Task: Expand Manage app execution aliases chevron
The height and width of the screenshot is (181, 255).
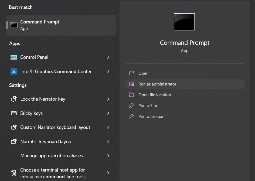Action: (108, 156)
